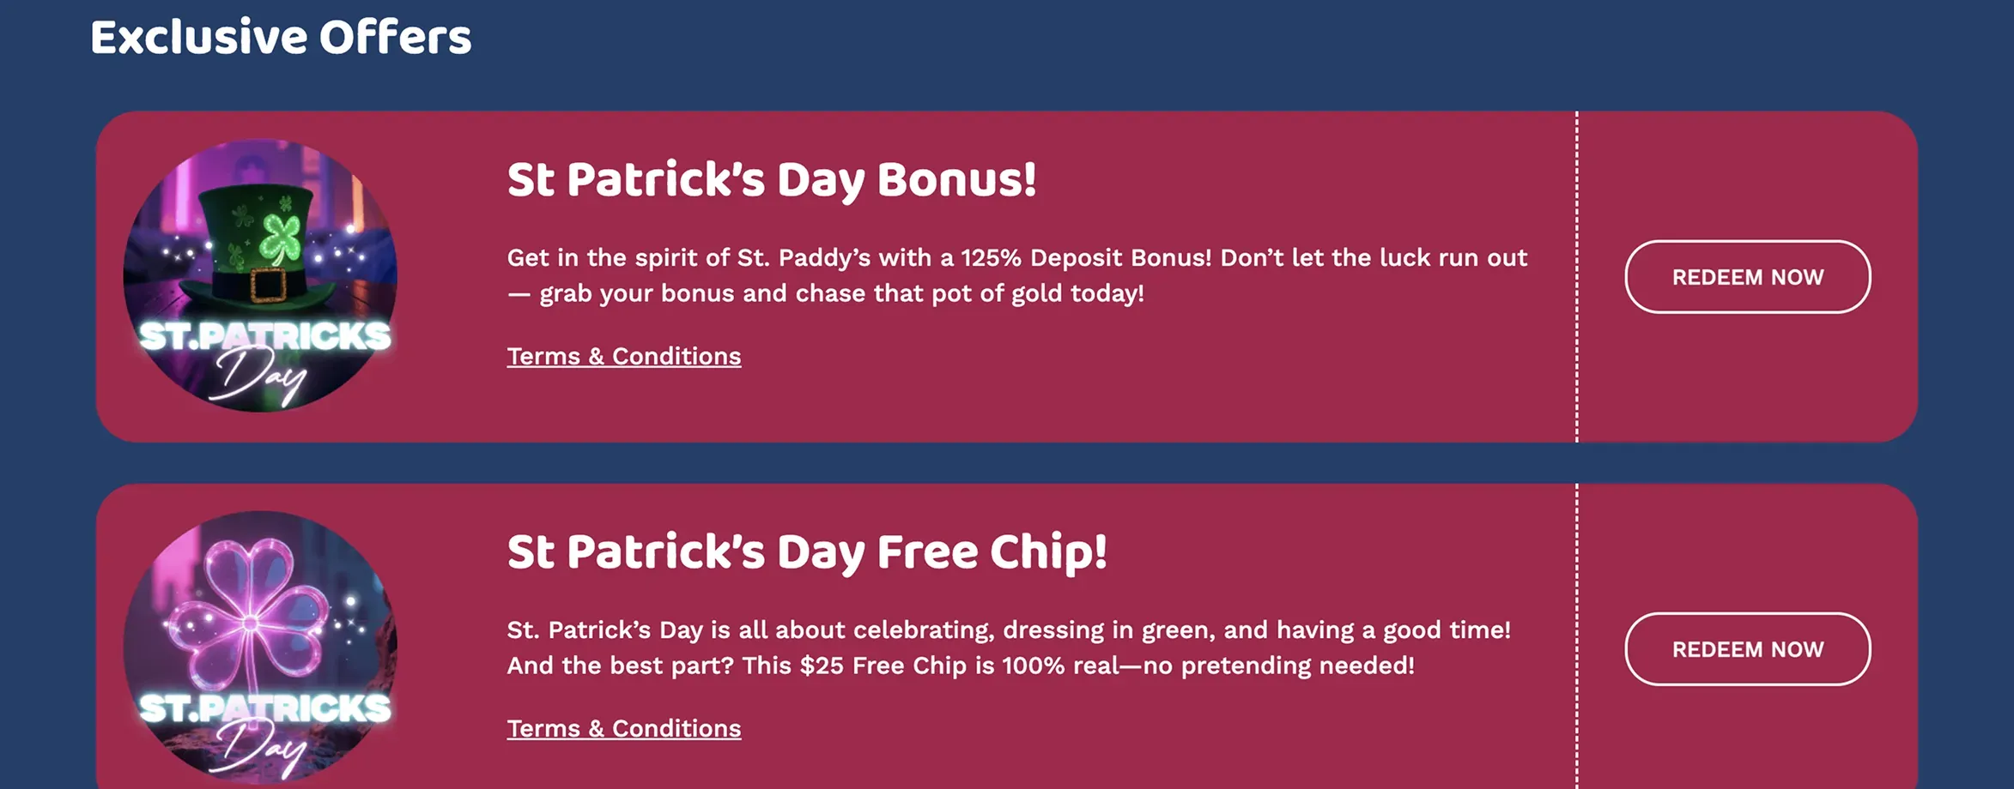Click the gold buckle on the hat
This screenshot has width=2014, height=789.
(x=269, y=284)
